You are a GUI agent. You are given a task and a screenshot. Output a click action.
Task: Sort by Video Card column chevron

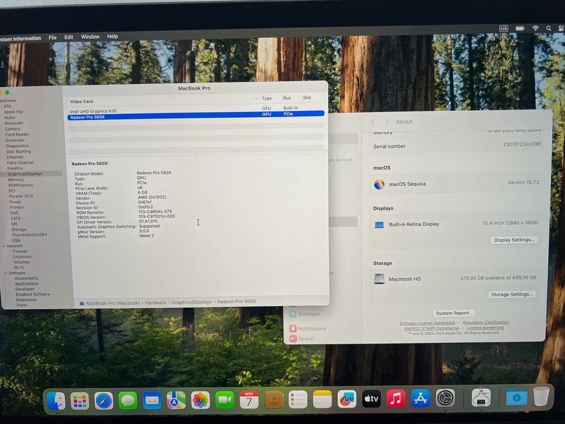[256, 98]
